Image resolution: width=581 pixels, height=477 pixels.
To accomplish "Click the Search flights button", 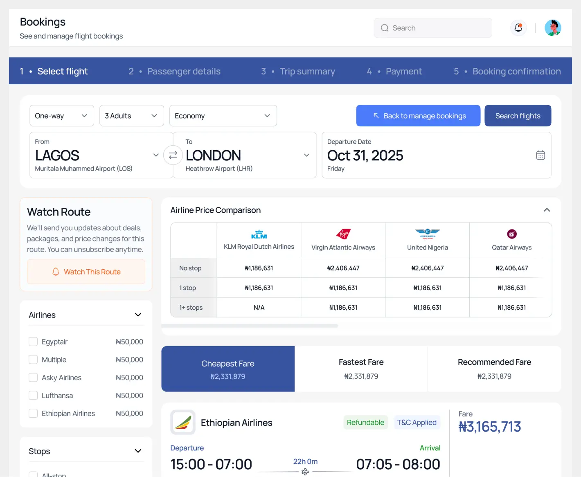I will pos(518,116).
